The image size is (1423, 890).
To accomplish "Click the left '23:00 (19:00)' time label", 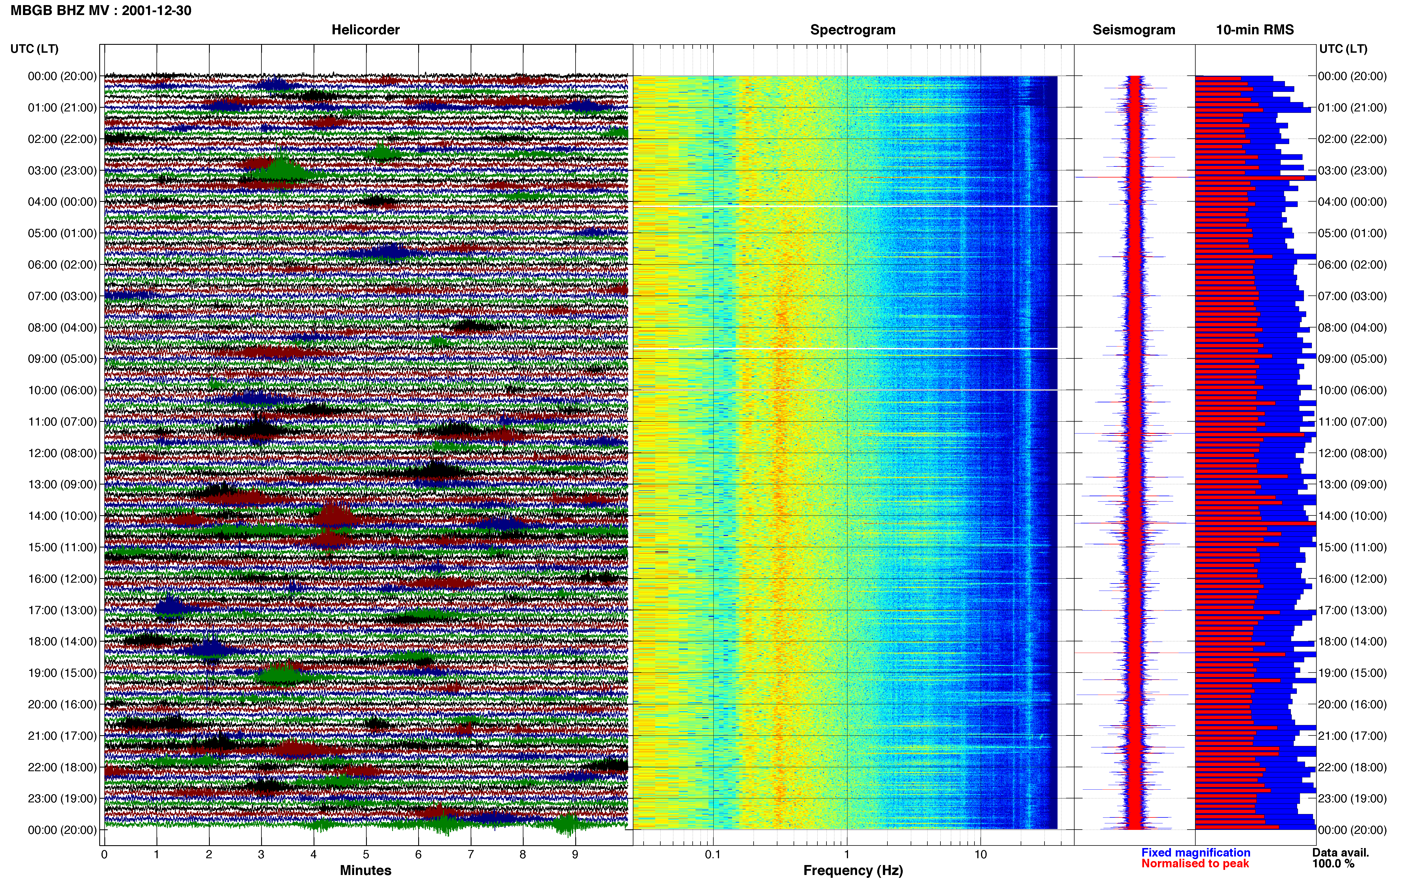I will (x=62, y=799).
